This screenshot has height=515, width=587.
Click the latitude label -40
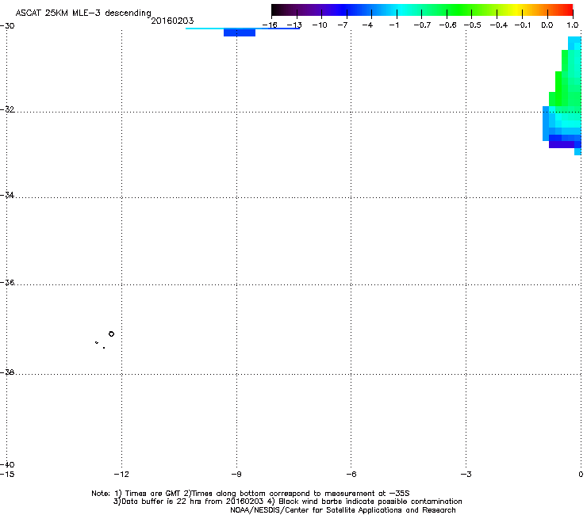click(7, 464)
